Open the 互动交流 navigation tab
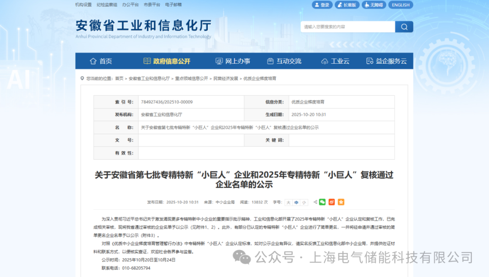489x277 pixels. (x=284, y=61)
